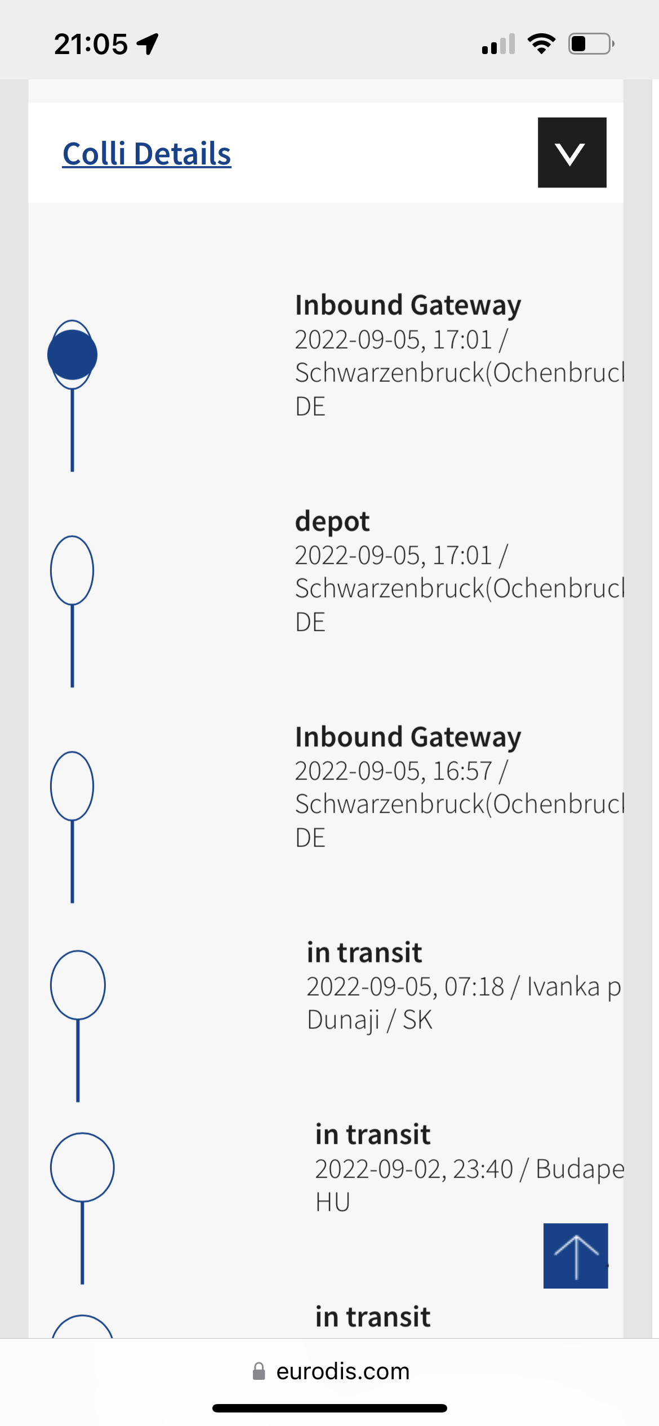Screen dimensions: 659x1426
Task: Tap the Wi-Fi icon in the status bar
Action: 541,44
